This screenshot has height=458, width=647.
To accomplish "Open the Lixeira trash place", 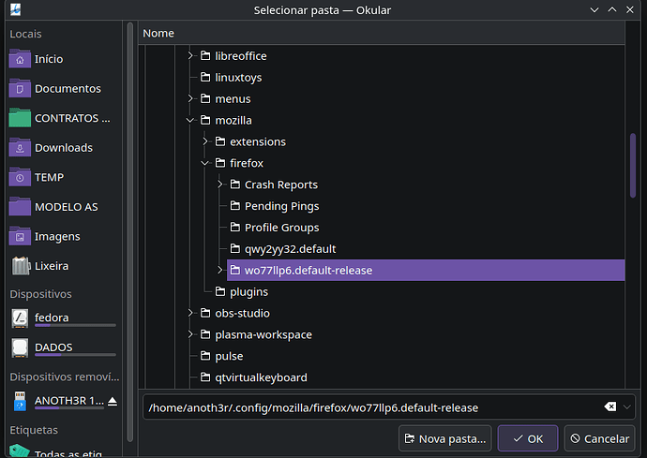I will point(64,266).
